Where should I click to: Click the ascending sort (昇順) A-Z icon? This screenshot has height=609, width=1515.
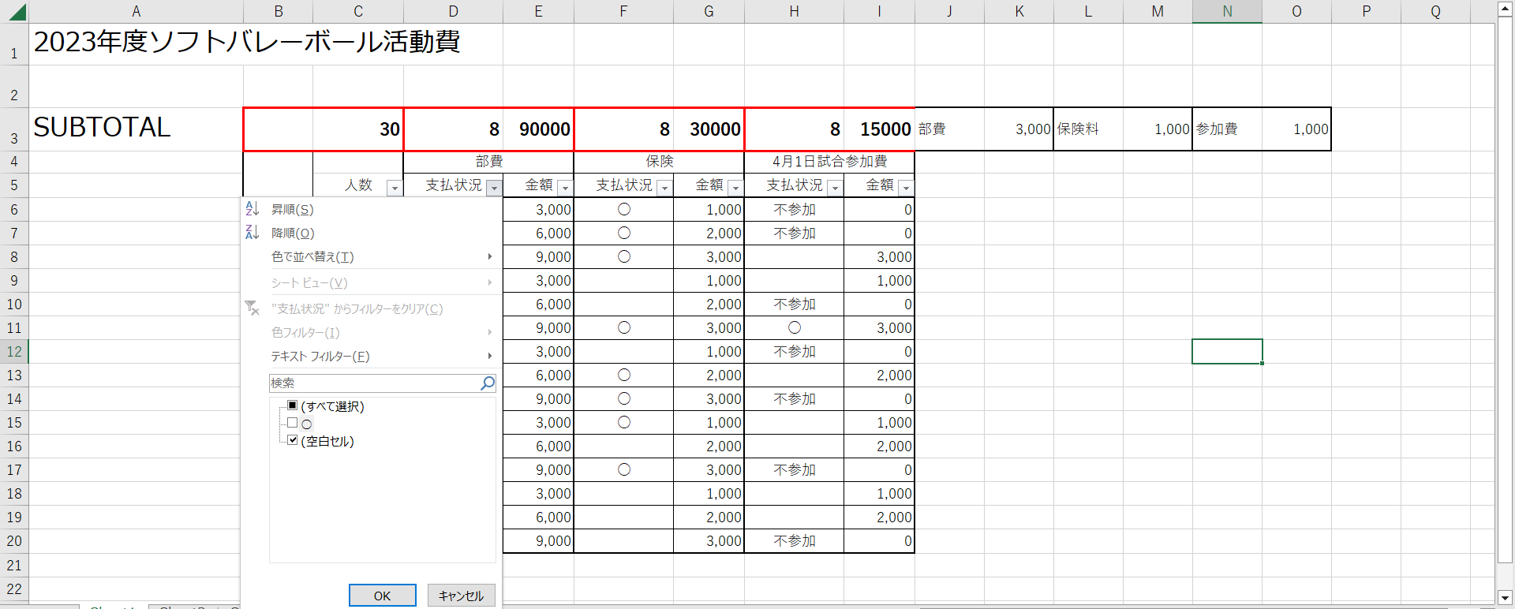pyautogui.click(x=252, y=209)
